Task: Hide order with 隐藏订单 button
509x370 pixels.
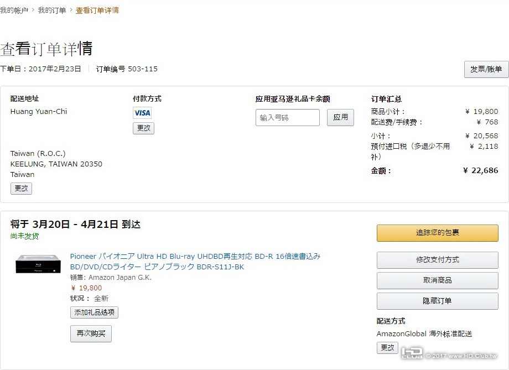Action: coord(437,301)
